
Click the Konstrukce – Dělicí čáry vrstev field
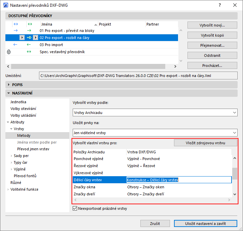click(x=179, y=180)
